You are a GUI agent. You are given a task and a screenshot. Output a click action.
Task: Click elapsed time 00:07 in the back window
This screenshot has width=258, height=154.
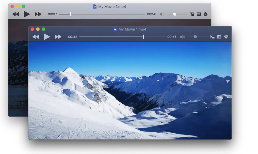point(52,14)
